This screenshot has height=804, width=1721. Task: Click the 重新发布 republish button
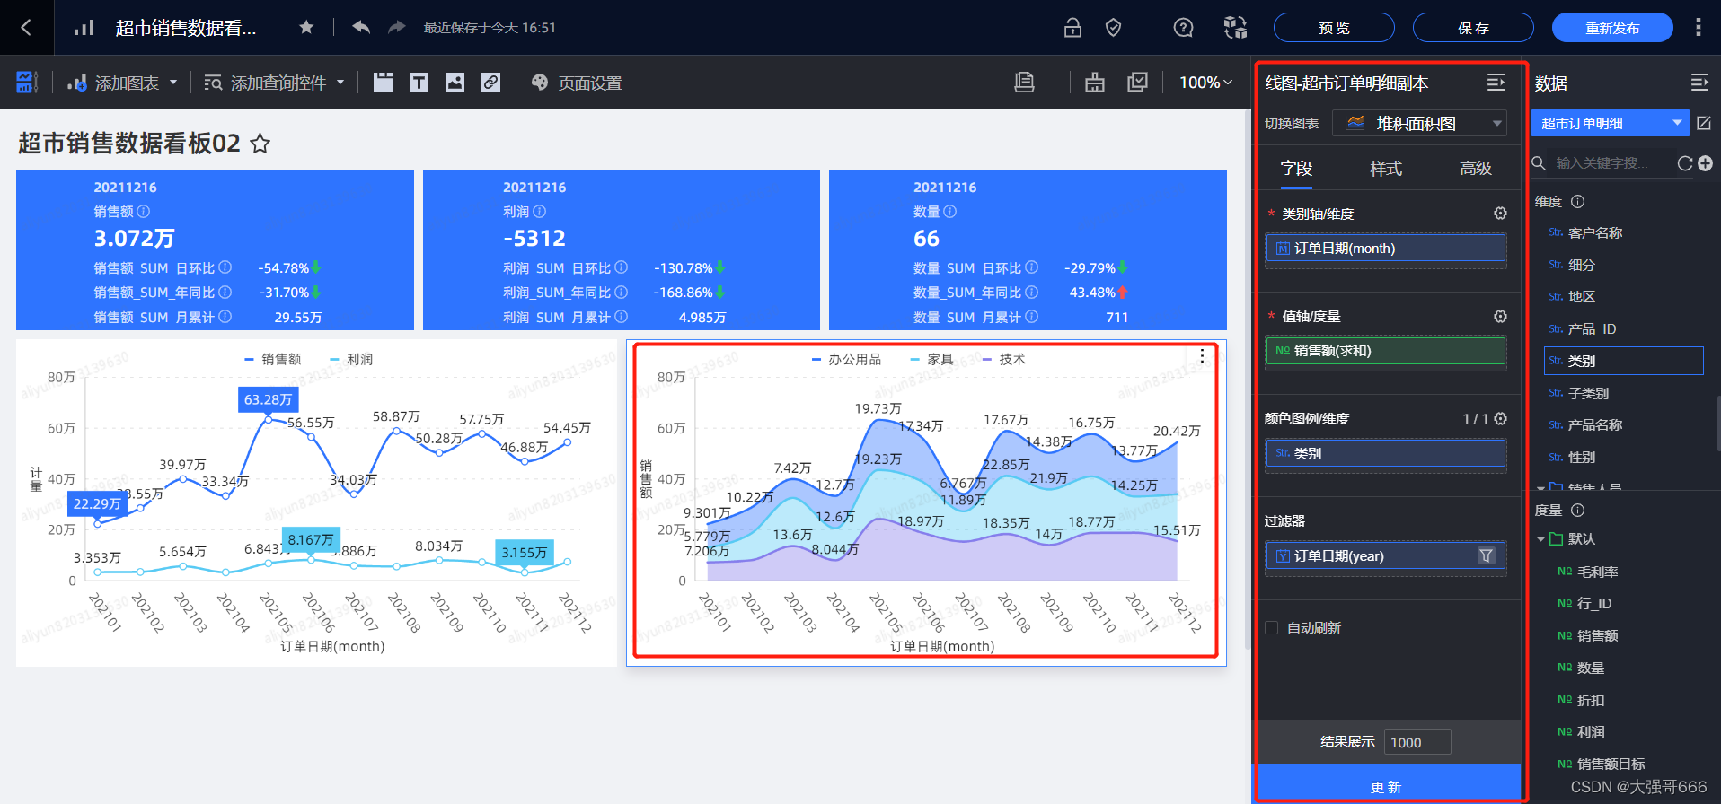[x=1612, y=28]
